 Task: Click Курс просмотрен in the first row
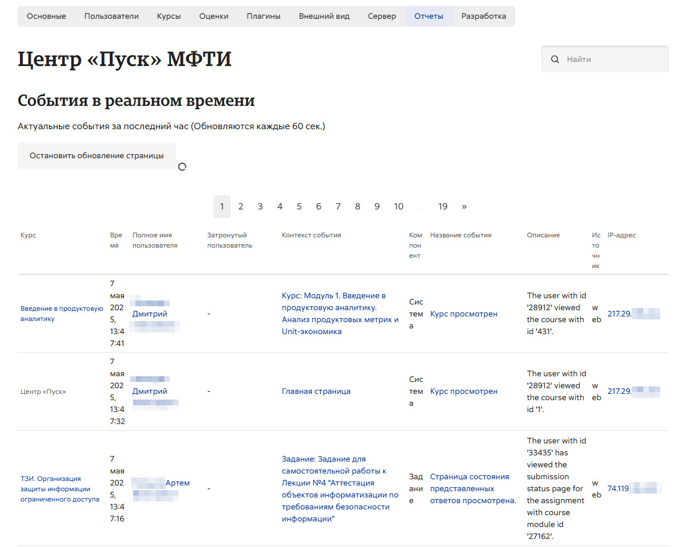pyautogui.click(x=463, y=314)
